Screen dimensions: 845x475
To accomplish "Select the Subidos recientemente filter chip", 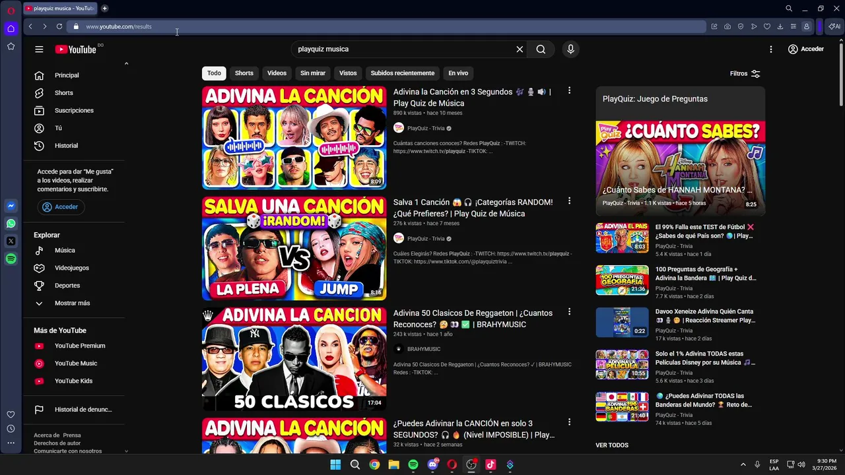I will 403,73.
